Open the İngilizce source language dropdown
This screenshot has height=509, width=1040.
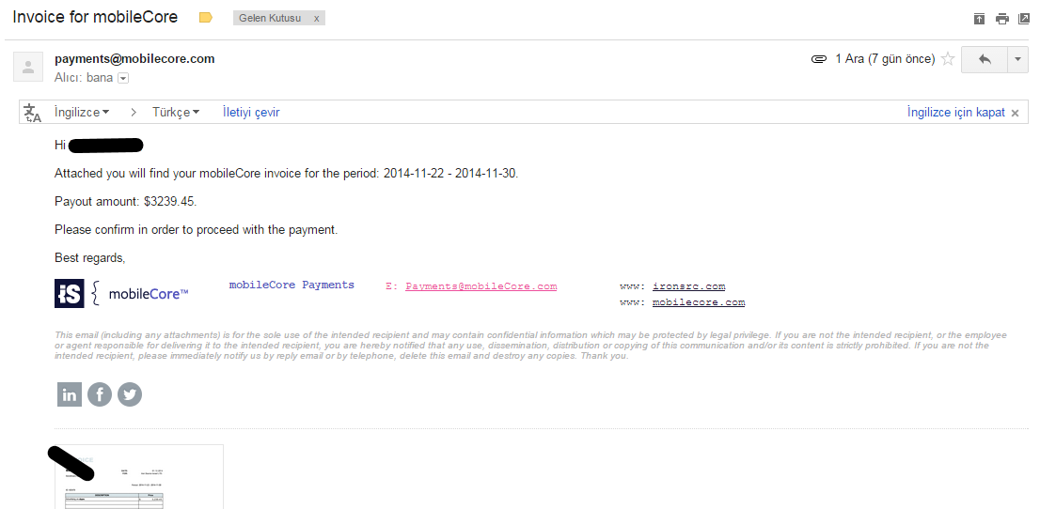click(x=82, y=112)
